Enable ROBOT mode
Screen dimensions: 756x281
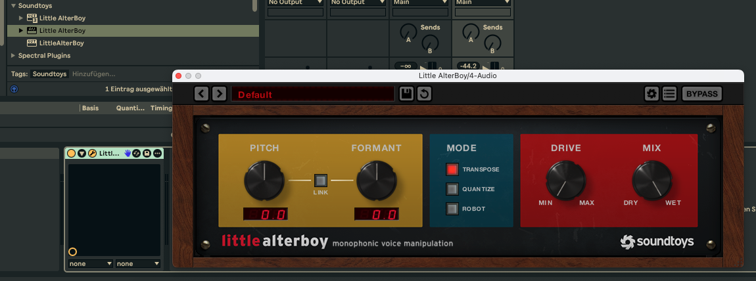452,209
